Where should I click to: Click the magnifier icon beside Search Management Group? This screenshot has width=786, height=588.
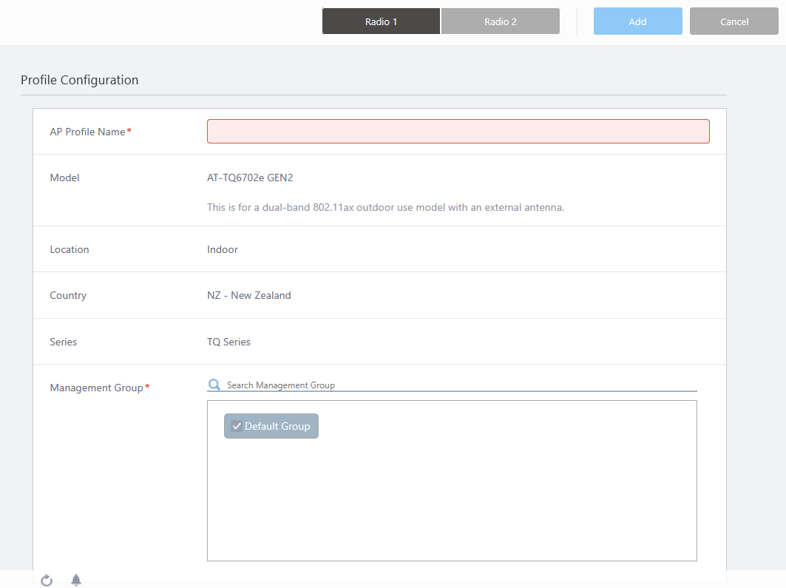pyautogui.click(x=214, y=385)
